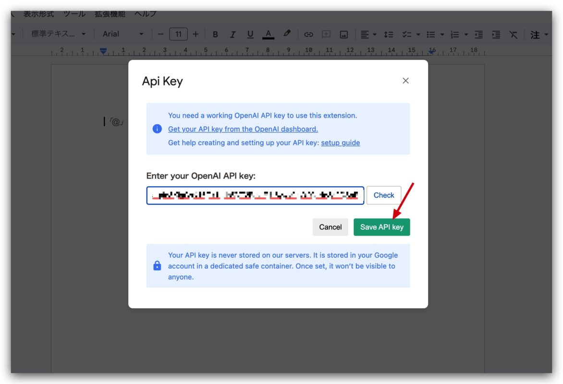563x384 pixels.
Task: Decrease the font size
Action: [x=160, y=35]
